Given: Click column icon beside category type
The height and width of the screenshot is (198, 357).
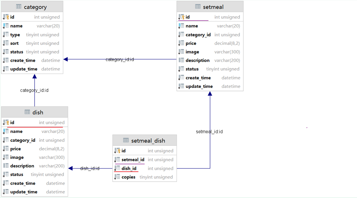Looking at the screenshot, I should tap(6, 35).
